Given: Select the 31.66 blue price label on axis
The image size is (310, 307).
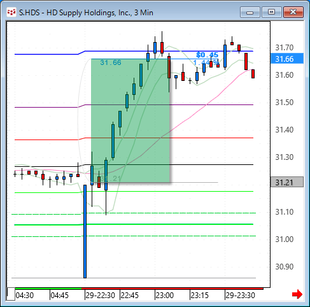Looking at the screenshot, I should tap(287, 59).
